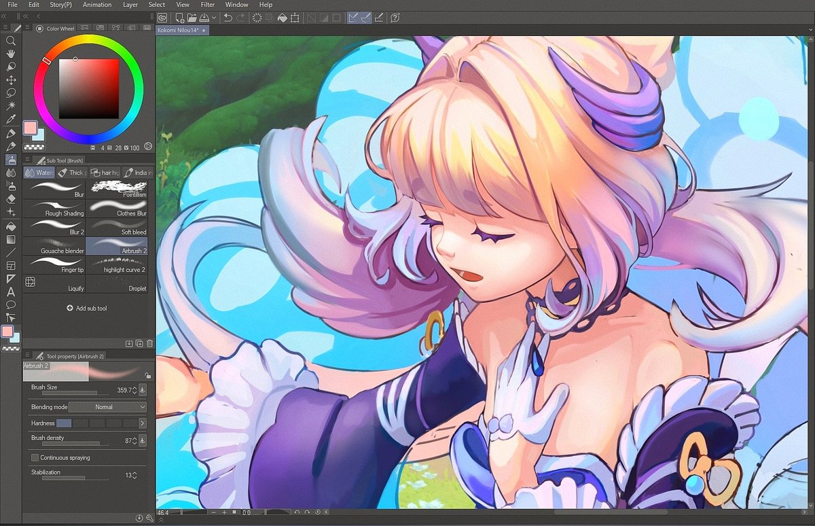
Task: Open Clip Studio launcher icon
Action: pyautogui.click(x=162, y=17)
